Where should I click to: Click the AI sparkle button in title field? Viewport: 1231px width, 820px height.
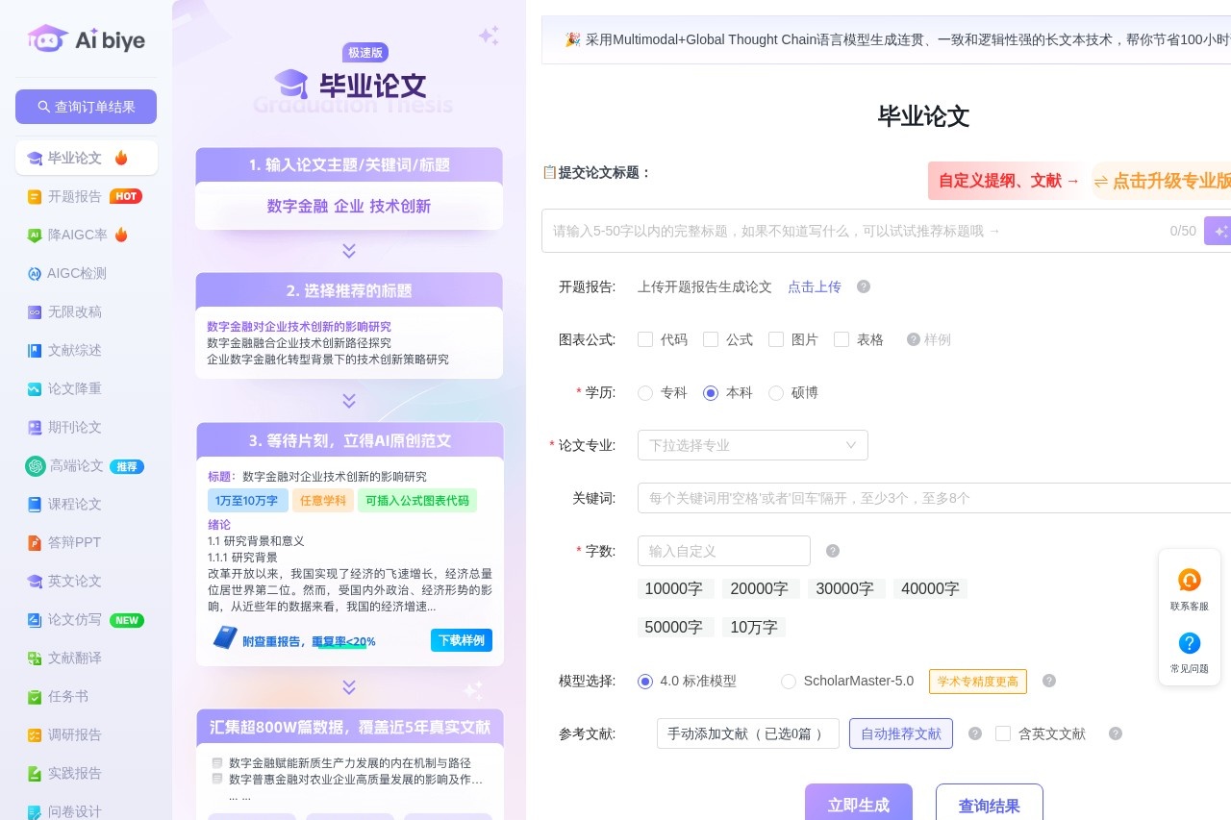(1219, 231)
